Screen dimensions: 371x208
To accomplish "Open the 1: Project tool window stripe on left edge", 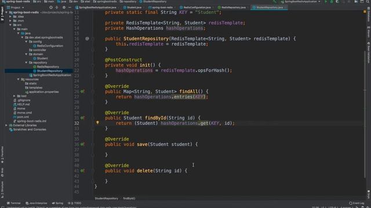I will (2, 13).
